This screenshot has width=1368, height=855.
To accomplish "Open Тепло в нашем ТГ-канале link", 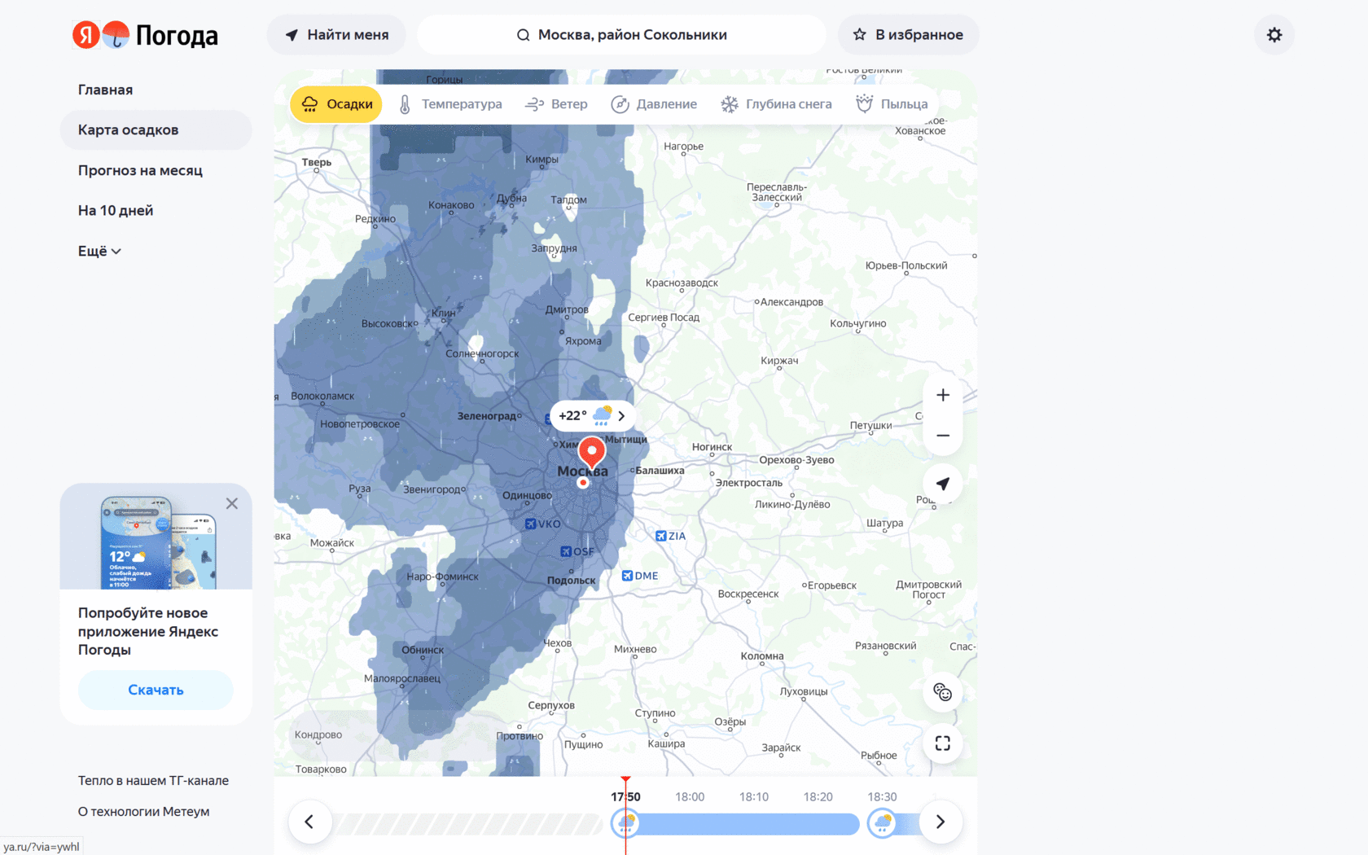I will (x=153, y=780).
